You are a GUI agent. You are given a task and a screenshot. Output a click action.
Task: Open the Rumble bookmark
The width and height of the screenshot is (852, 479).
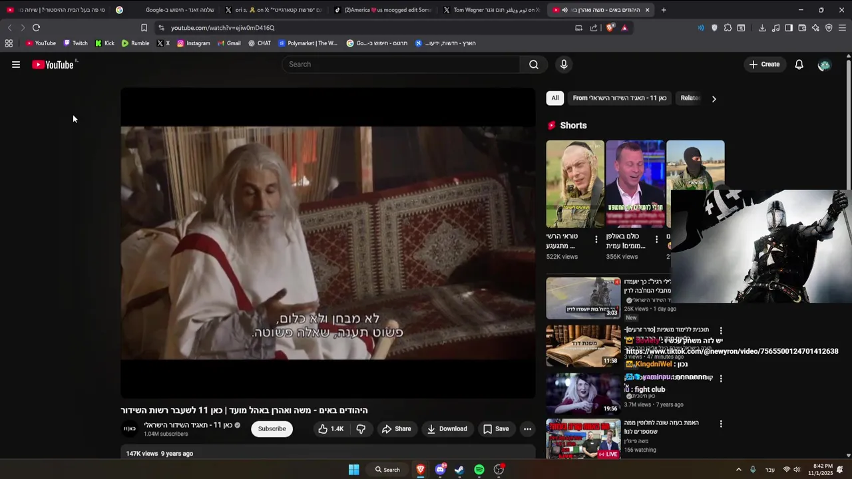tap(135, 43)
